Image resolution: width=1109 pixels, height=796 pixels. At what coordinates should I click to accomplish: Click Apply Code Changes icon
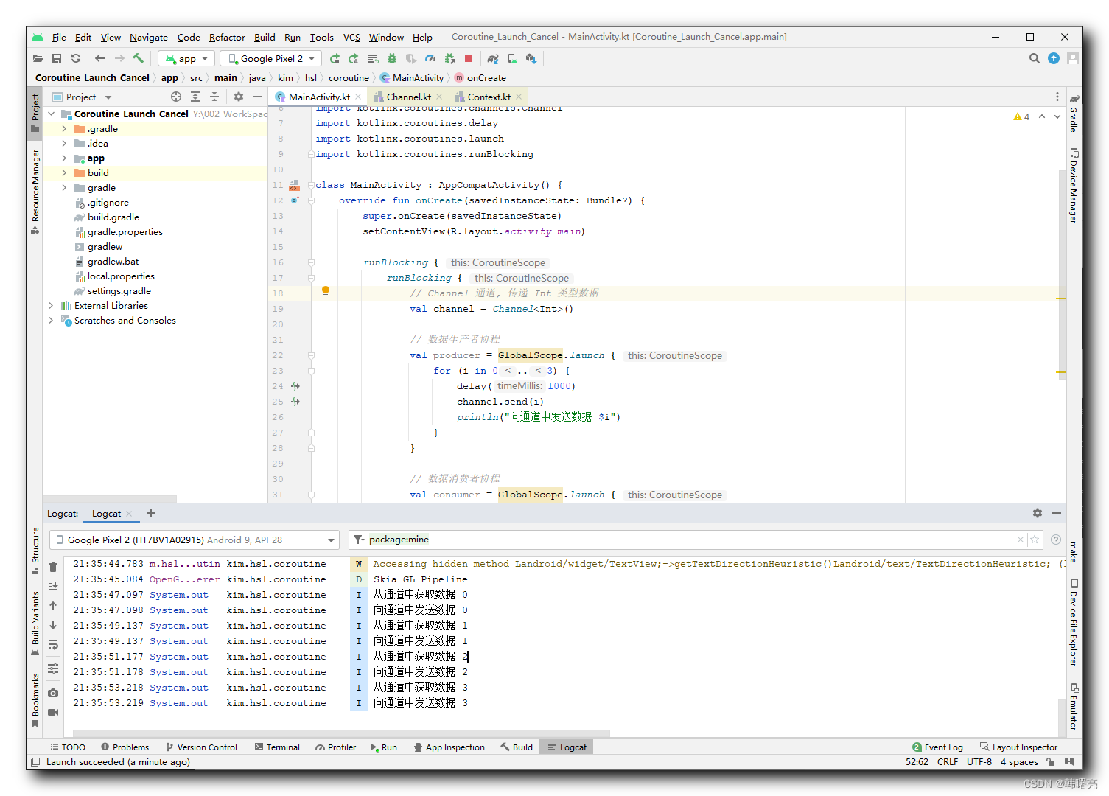click(x=373, y=58)
